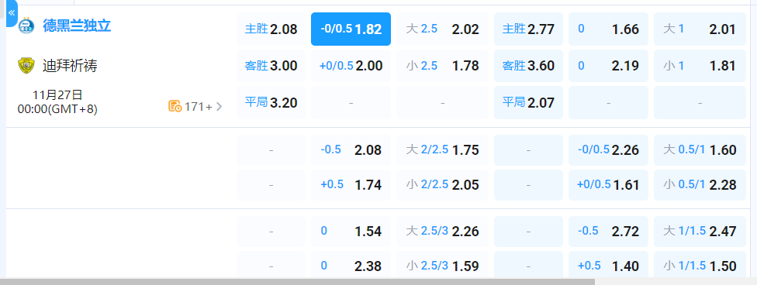Select the -0/0.5 handicap at 2.26
The height and width of the screenshot is (285, 757).
pos(608,150)
